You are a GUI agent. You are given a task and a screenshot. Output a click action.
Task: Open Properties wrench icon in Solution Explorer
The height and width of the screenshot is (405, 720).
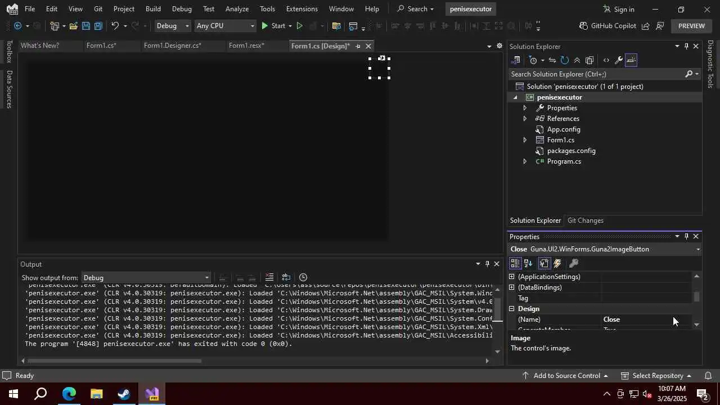[x=618, y=60]
